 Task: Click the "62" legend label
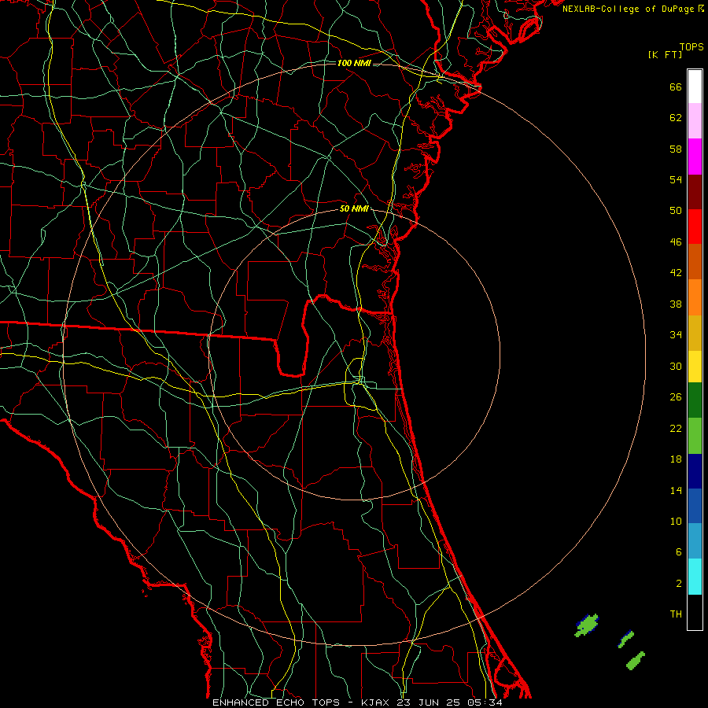click(676, 118)
